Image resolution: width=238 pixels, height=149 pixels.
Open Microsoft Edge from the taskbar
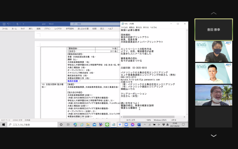(75, 124)
